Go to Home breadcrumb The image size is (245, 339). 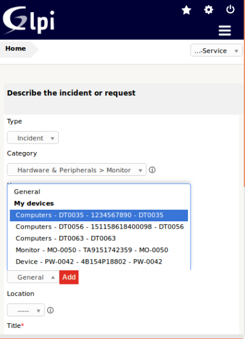pyautogui.click(x=15, y=48)
